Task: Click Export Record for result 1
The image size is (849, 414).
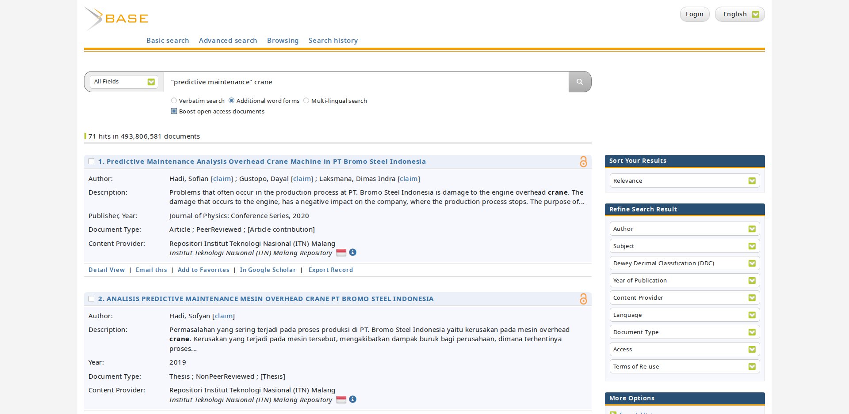Action: click(x=331, y=270)
